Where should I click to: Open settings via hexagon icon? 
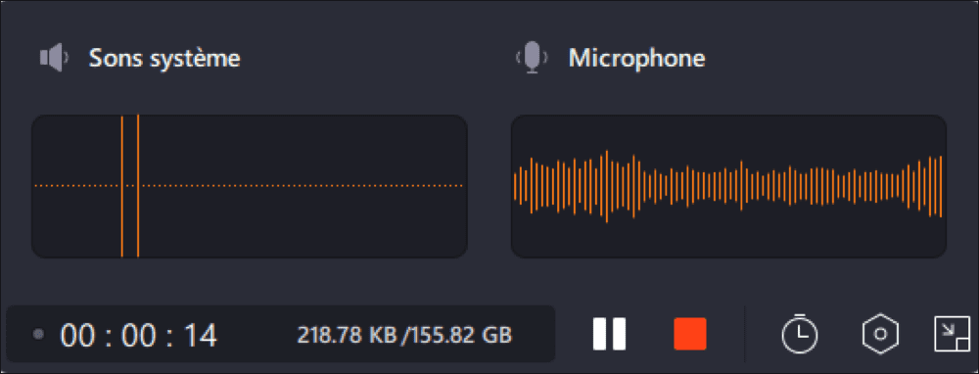880,334
